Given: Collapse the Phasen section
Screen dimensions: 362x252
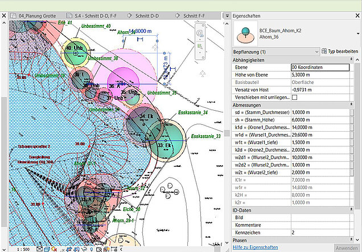Looking at the screenshot, I should tap(351, 240).
